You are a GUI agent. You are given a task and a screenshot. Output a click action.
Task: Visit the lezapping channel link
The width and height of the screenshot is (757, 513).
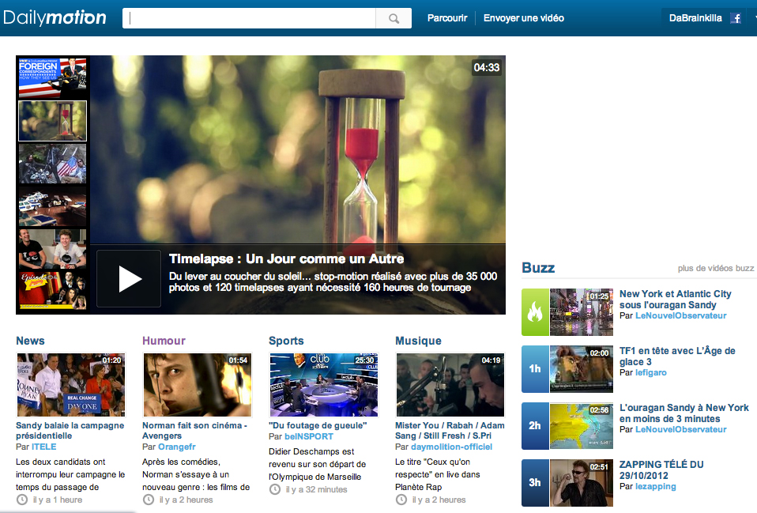click(x=655, y=486)
